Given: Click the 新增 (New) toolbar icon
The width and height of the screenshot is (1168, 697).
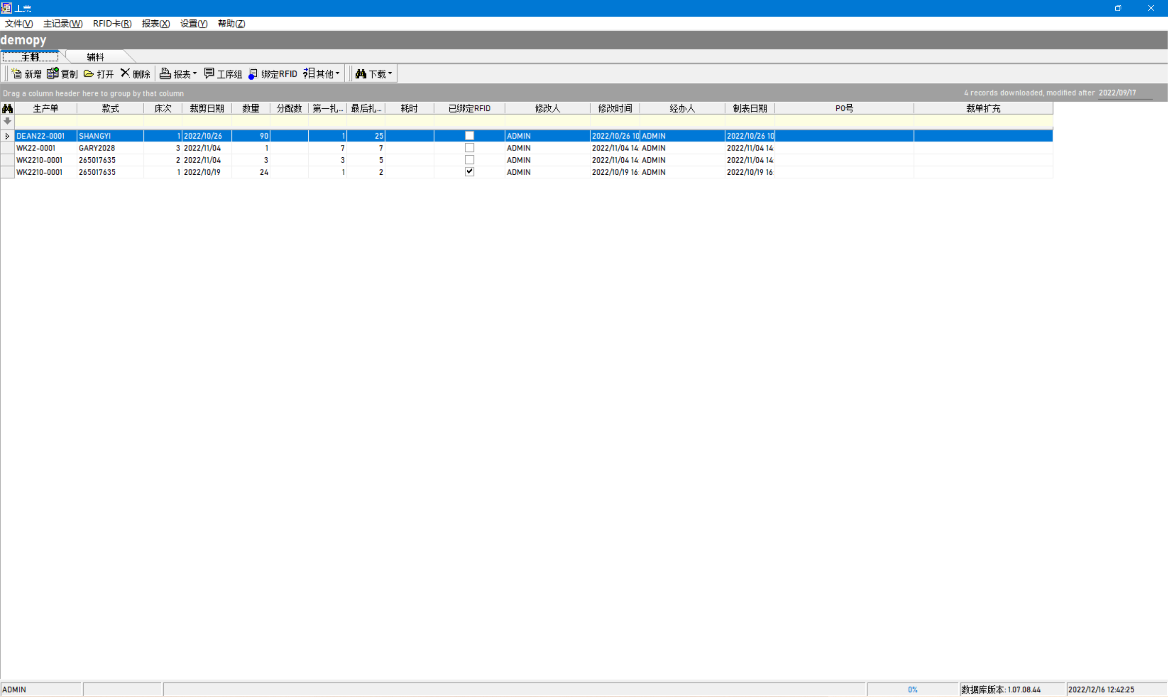Looking at the screenshot, I should (x=17, y=74).
